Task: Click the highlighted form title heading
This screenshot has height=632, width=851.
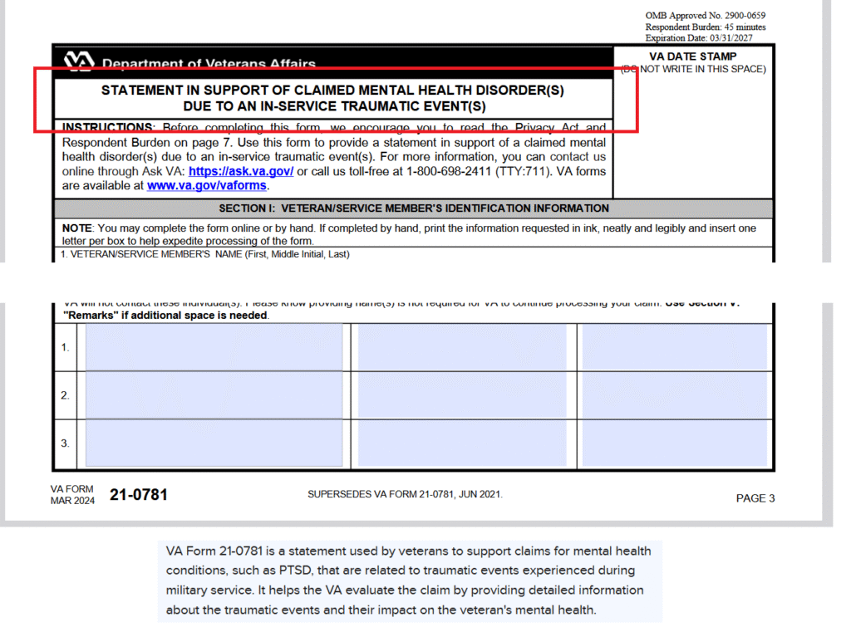Action: (x=332, y=98)
